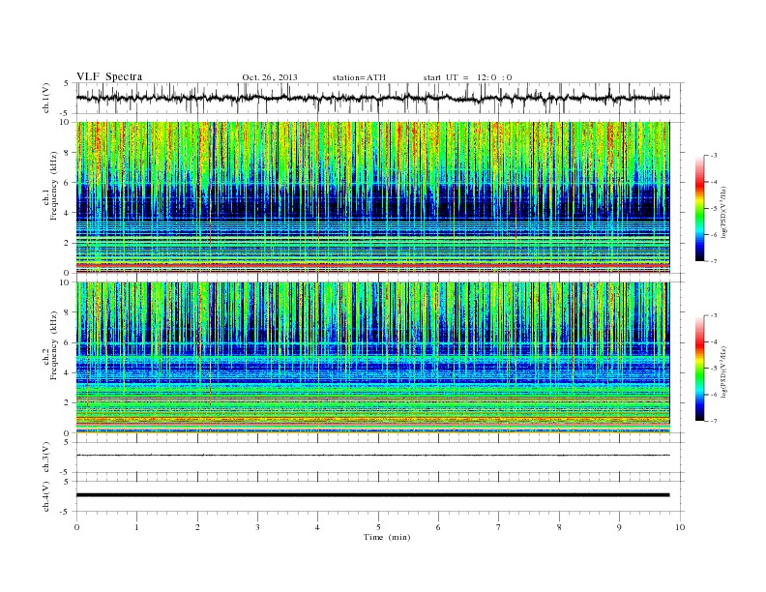The image size is (766, 592).
Task: Click the "0" tick on the time axis
Action: coord(76,527)
